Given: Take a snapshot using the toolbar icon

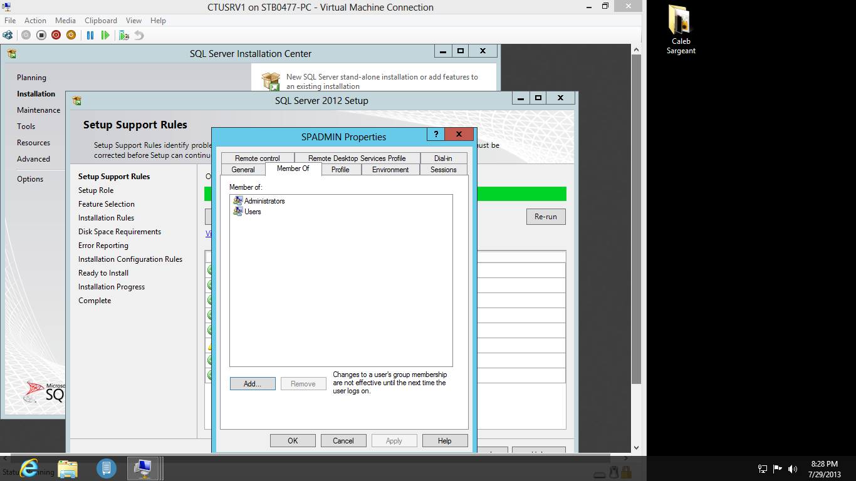Looking at the screenshot, I should point(124,35).
